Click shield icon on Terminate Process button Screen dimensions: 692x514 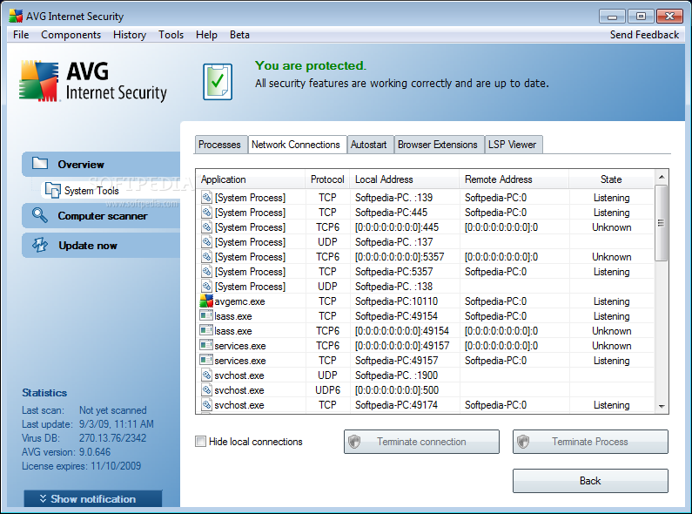(x=523, y=441)
